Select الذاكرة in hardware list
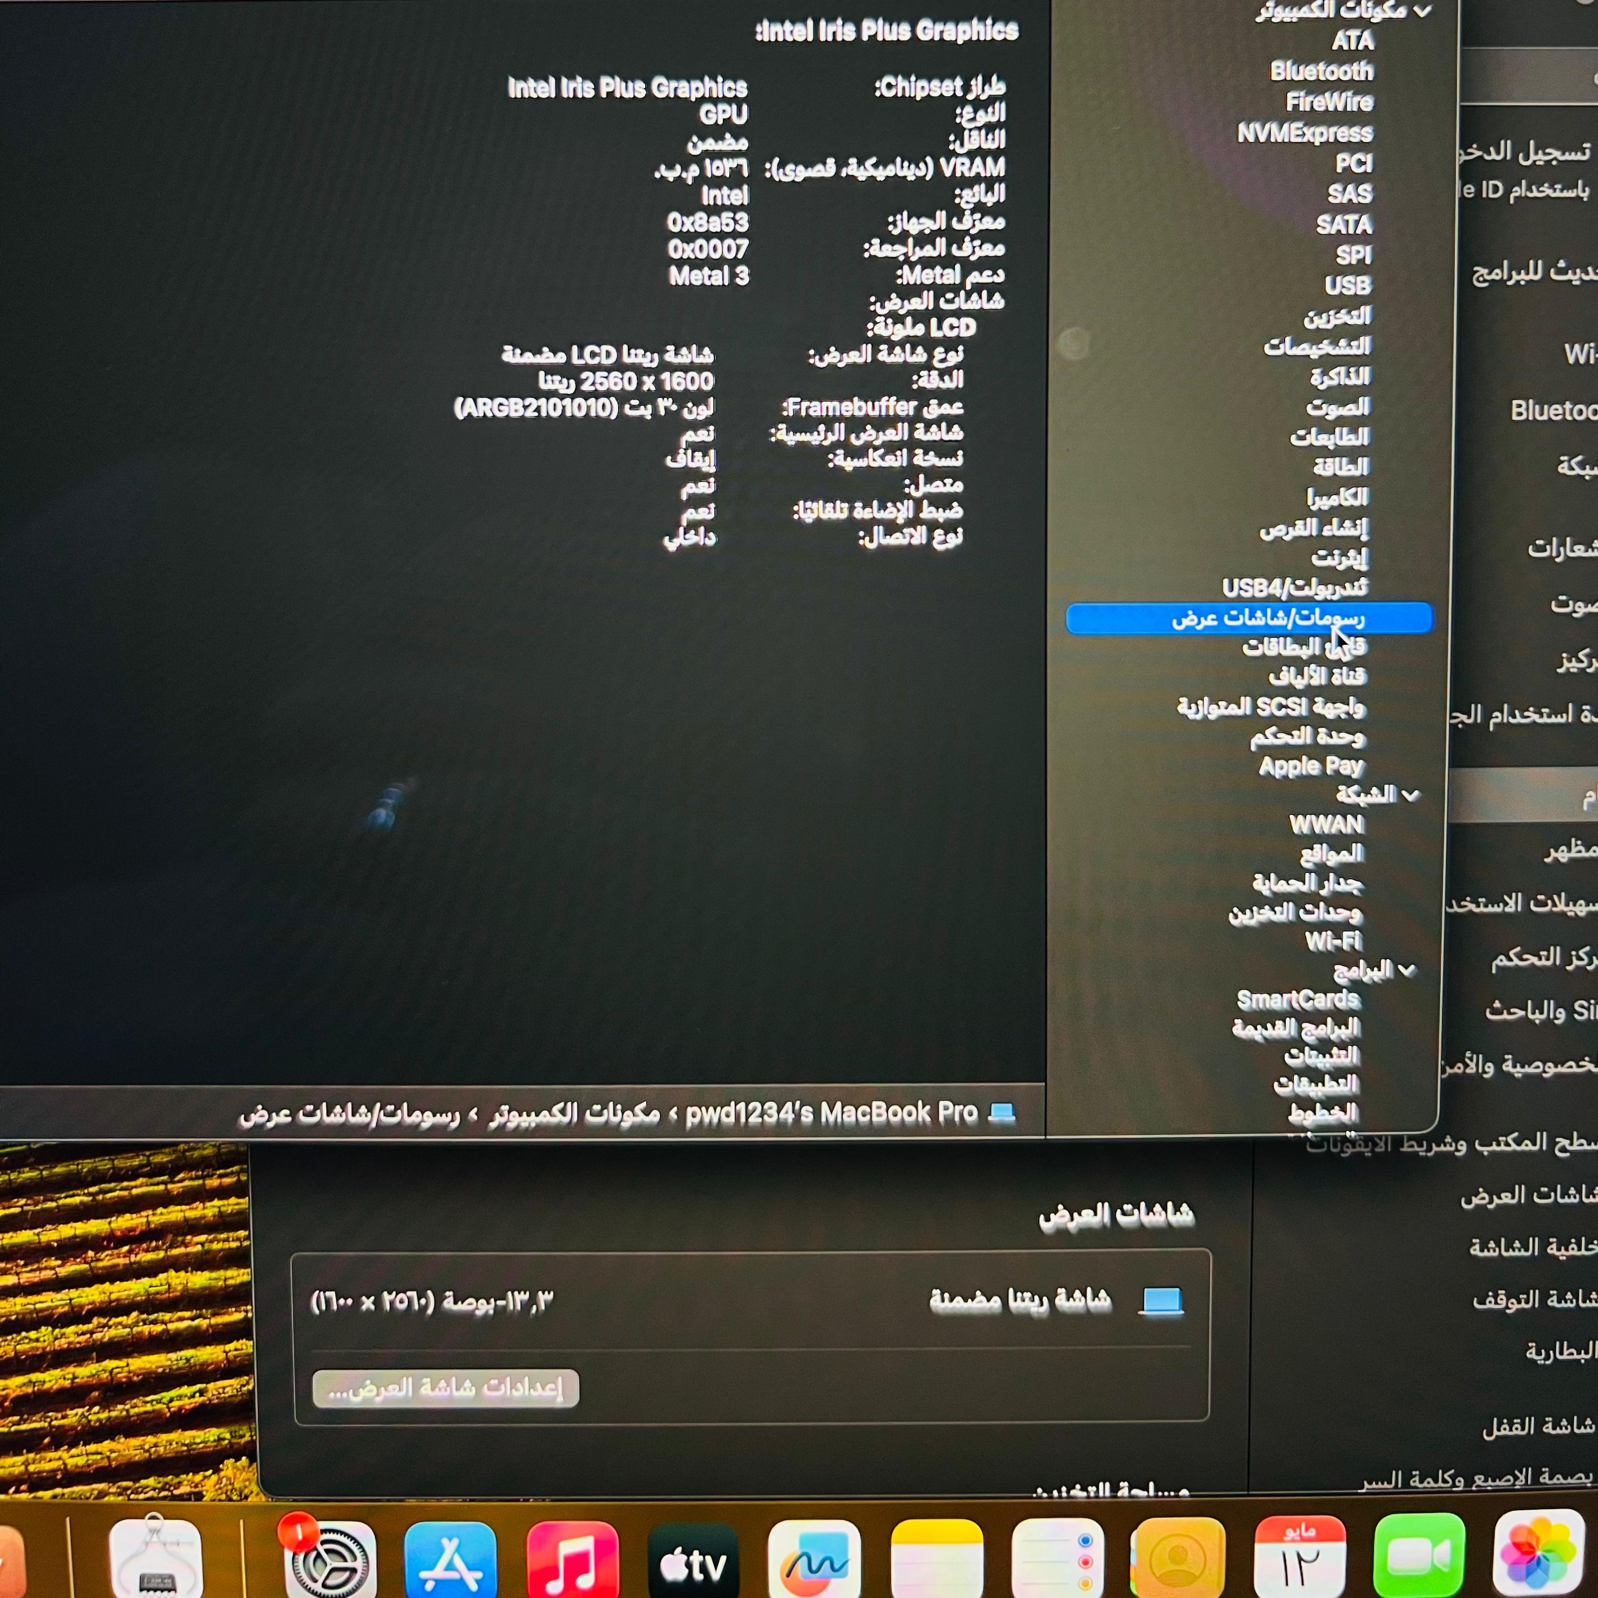Screen dimensions: 1598x1598 pyautogui.click(x=1341, y=376)
